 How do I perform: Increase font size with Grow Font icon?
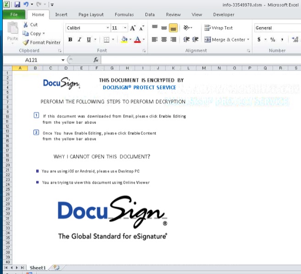133,28
